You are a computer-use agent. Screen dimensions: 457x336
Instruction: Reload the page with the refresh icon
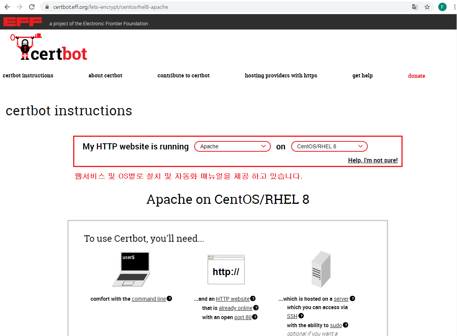click(x=32, y=7)
